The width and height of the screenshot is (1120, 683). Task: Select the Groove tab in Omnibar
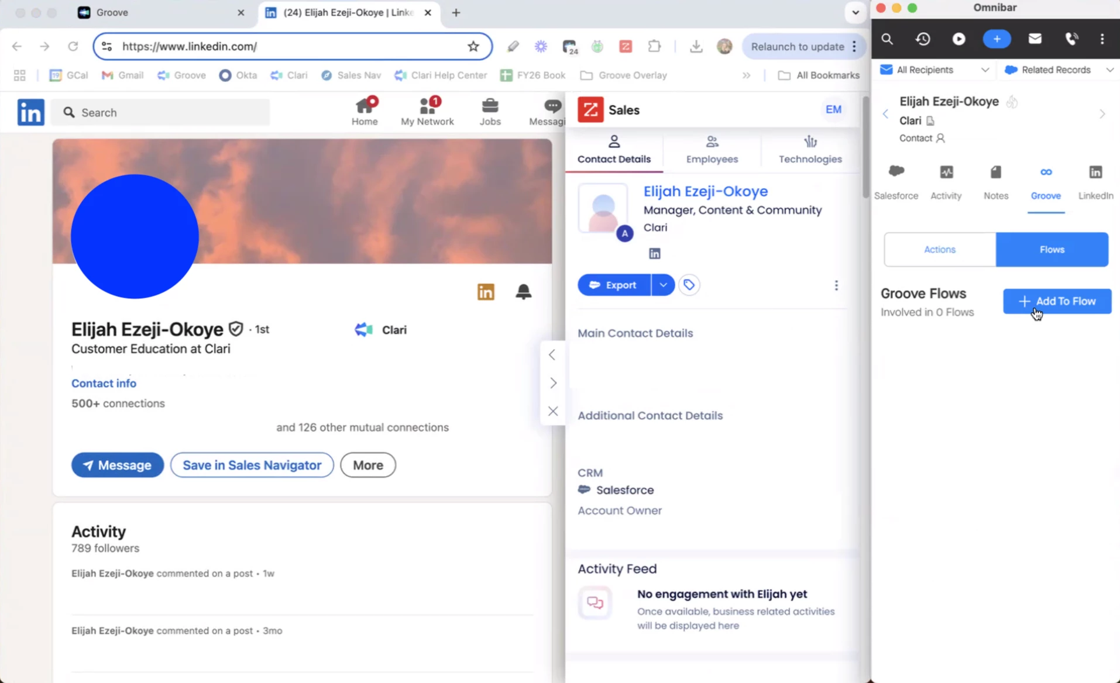[x=1046, y=182]
